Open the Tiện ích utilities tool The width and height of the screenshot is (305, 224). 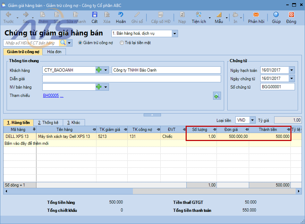click(199, 15)
